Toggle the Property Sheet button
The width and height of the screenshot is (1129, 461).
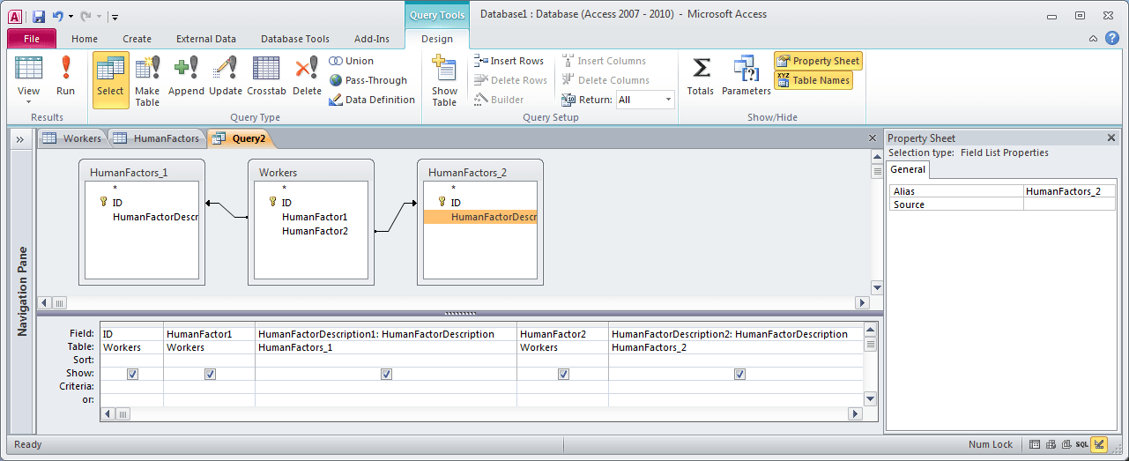pyautogui.click(x=818, y=61)
